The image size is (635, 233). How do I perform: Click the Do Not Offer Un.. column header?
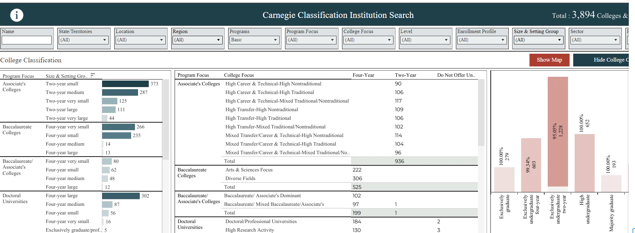[456, 75]
